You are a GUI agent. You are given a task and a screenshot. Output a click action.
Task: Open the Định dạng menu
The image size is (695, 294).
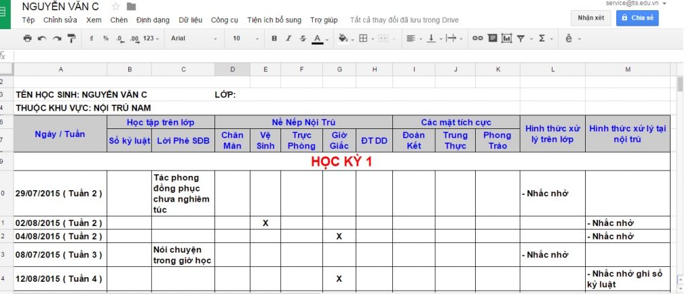click(x=153, y=20)
